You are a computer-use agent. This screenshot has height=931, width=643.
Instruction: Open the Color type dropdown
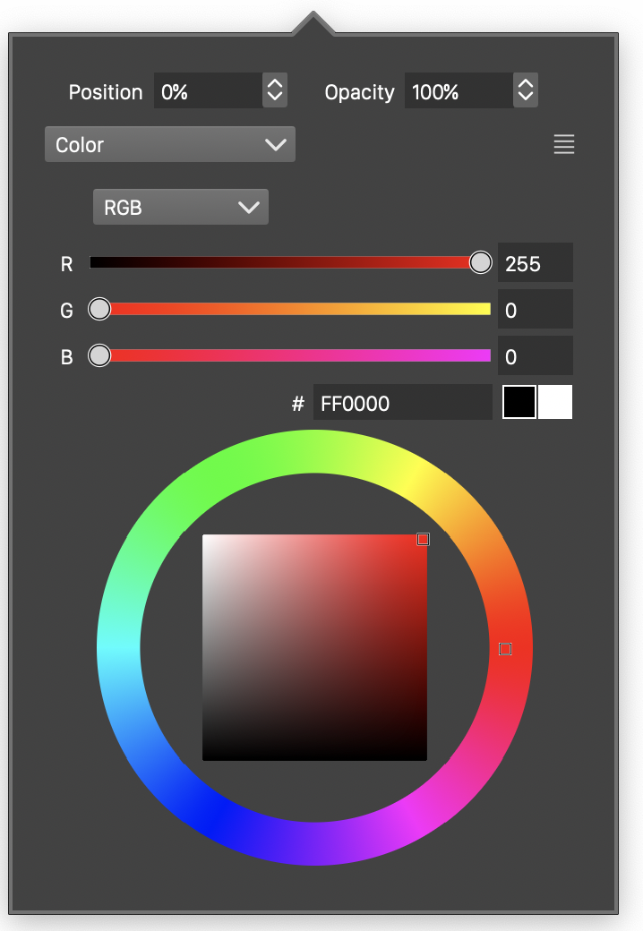tap(170, 145)
